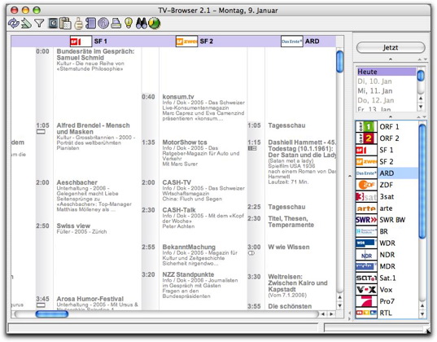Select Di, 10. Jan date

pos(387,81)
